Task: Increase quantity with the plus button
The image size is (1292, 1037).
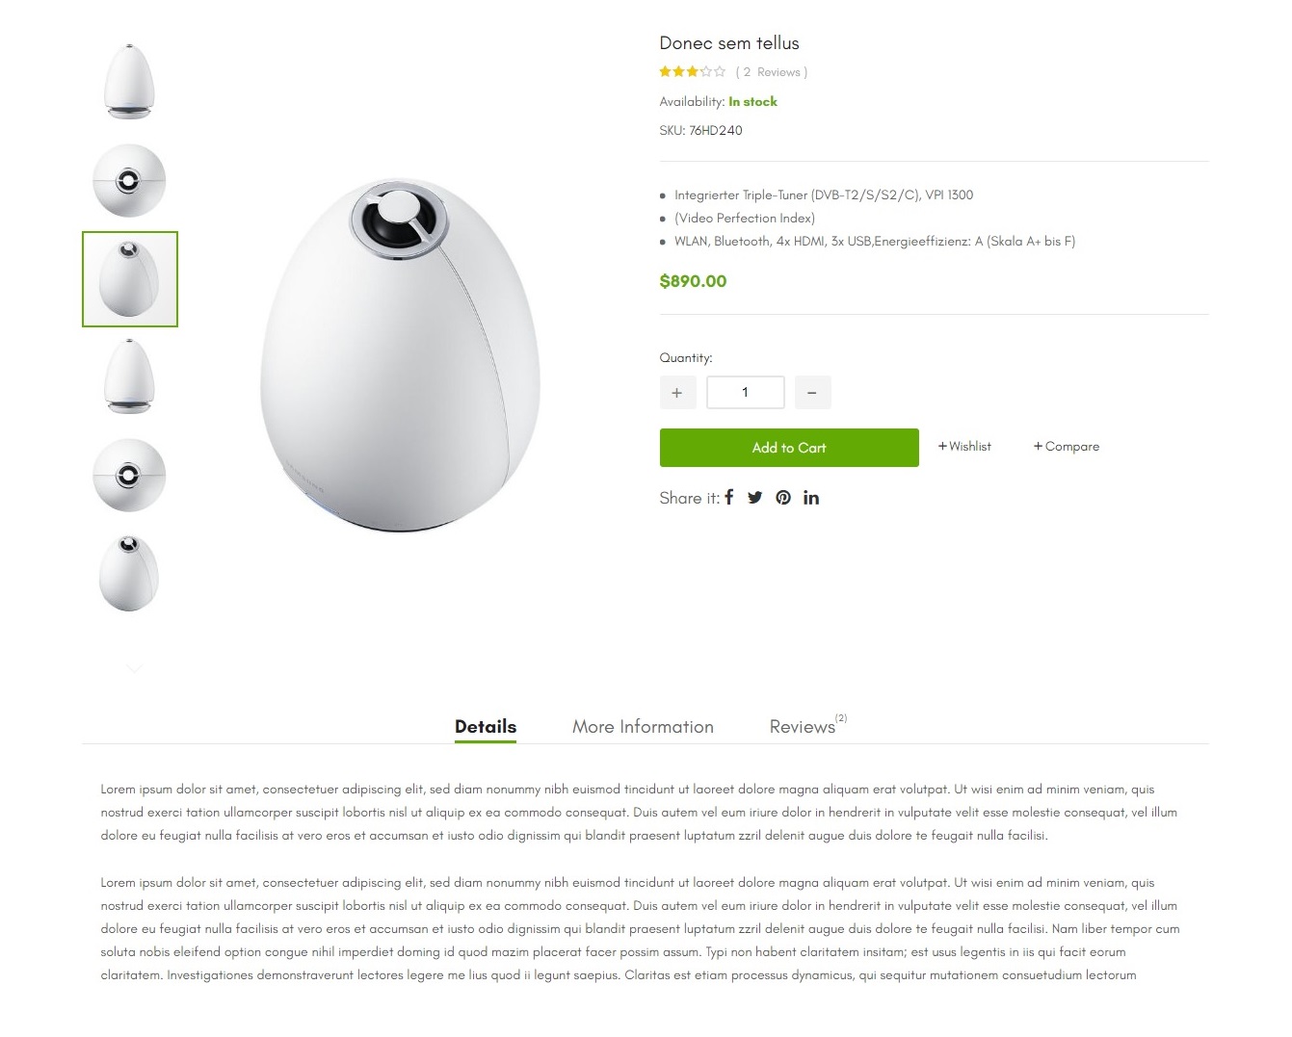Action: tap(677, 393)
